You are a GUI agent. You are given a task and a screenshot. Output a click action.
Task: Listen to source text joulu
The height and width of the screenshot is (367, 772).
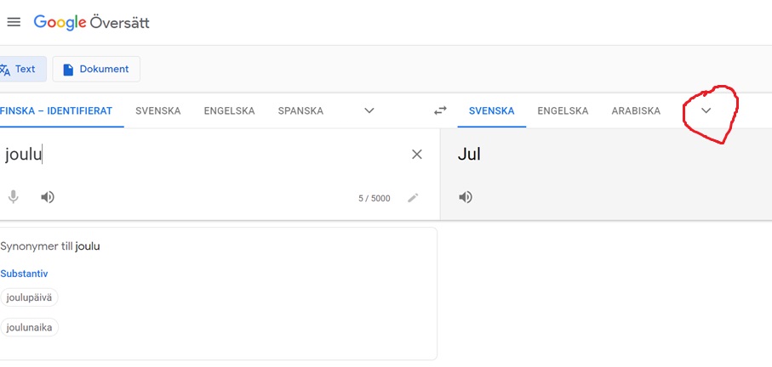coord(48,197)
